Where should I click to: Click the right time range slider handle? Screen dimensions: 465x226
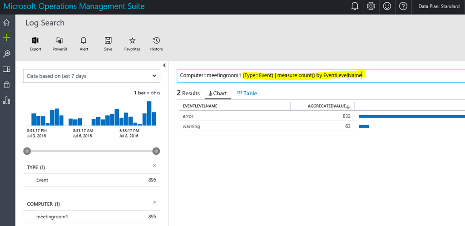click(x=156, y=151)
